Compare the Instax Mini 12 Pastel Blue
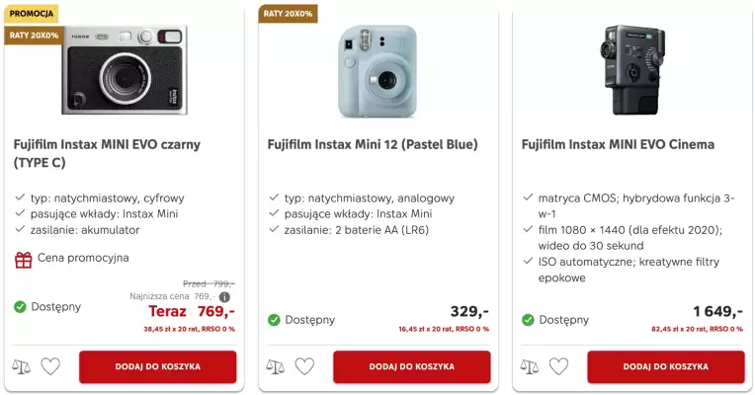Screen dimensions: 755x395 276,366
